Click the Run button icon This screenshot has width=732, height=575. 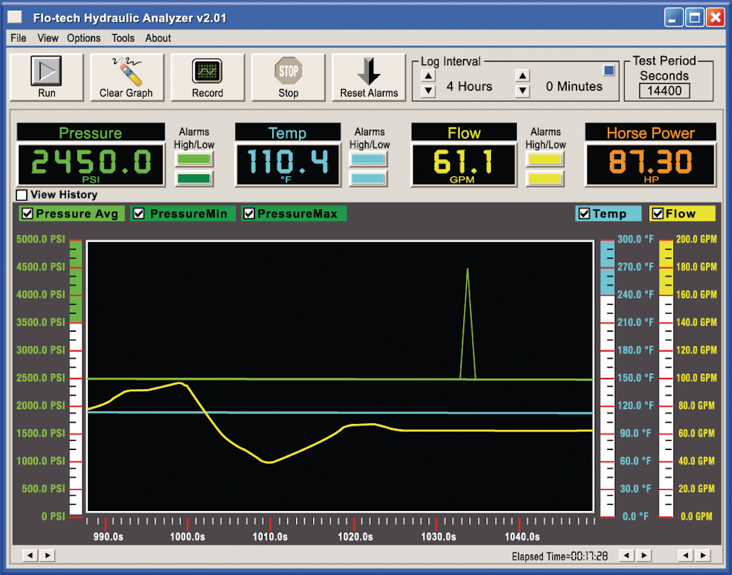pyautogui.click(x=46, y=72)
